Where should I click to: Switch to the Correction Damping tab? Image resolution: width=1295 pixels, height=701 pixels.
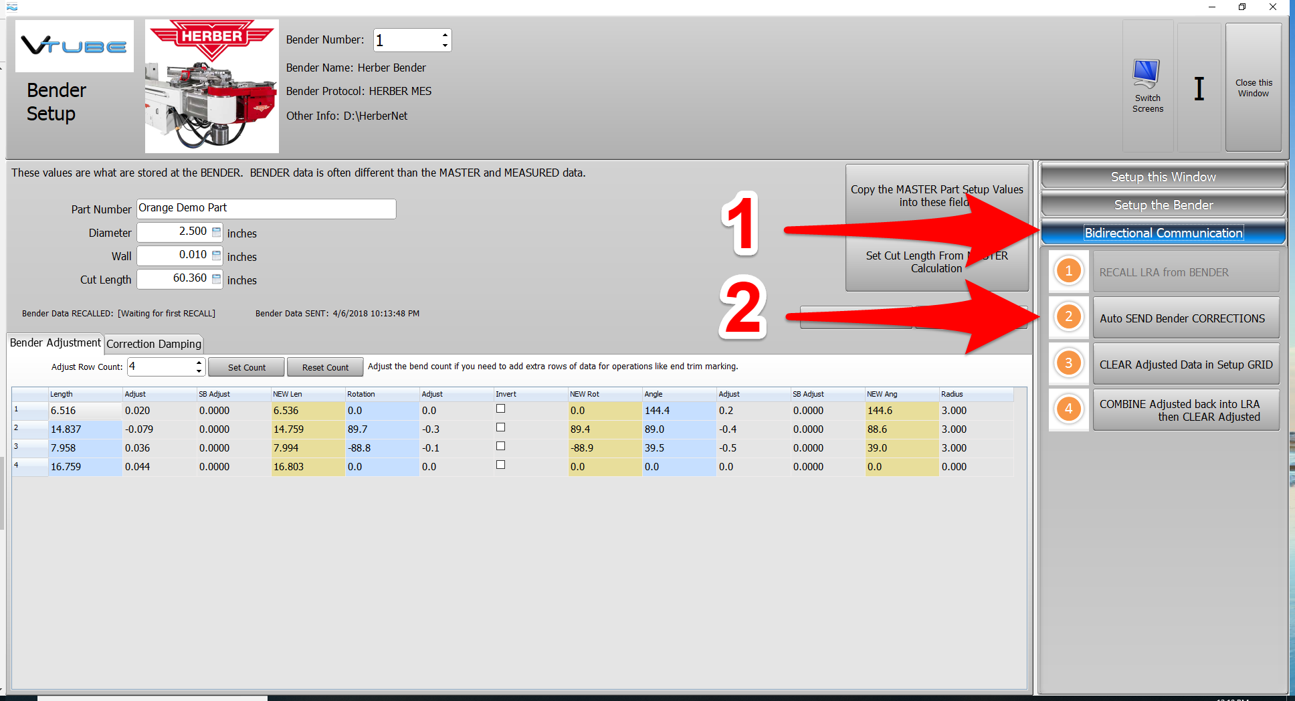pyautogui.click(x=154, y=344)
